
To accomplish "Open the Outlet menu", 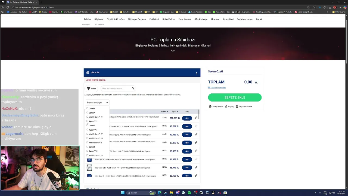I will click(259, 19).
